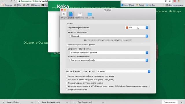
Task: Open options for Easy_Sunday.mp3 download
Action: [x=103, y=102]
